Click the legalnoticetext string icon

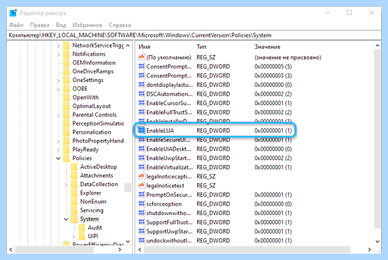141,186
